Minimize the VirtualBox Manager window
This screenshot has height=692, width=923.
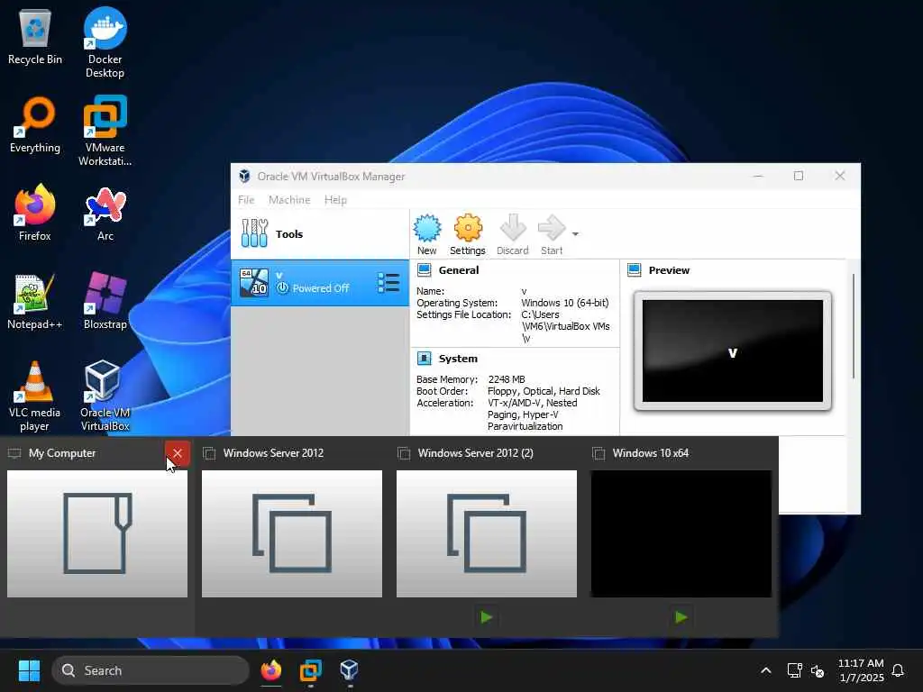[x=758, y=176]
